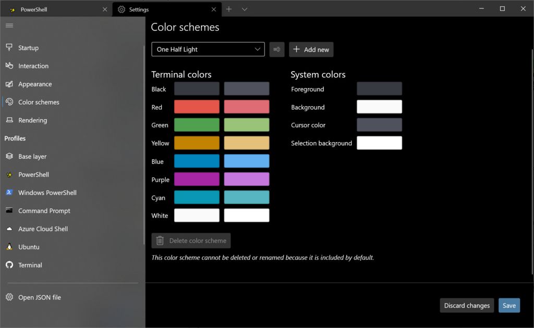Pick the Background system color swatch
The height and width of the screenshot is (328, 534).
380,107
